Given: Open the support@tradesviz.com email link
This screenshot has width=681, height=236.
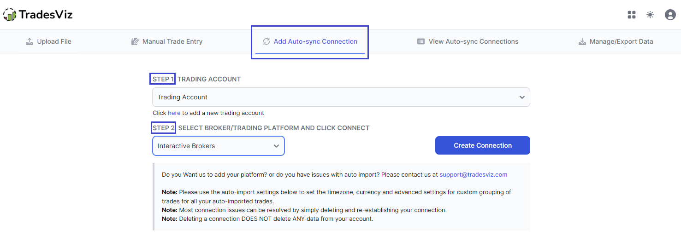Looking at the screenshot, I should [474, 174].
